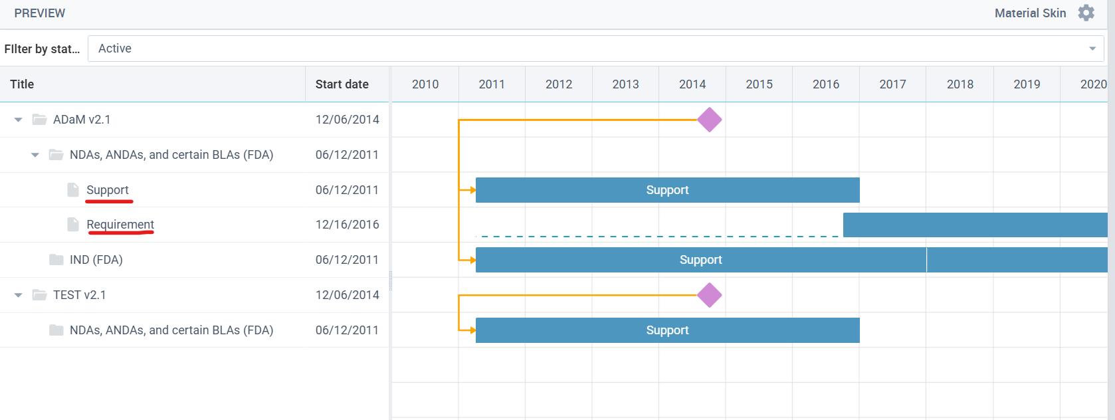Click the ADaM v2.1 folder icon
1115x420 pixels.
pyautogui.click(x=40, y=120)
